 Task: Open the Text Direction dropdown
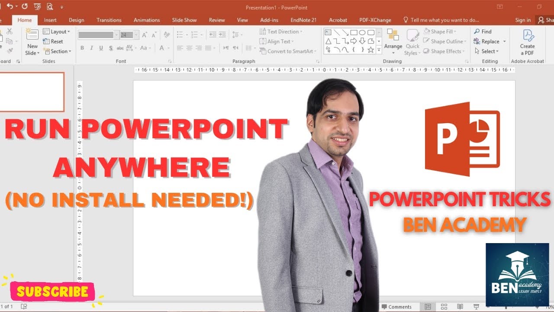click(281, 32)
